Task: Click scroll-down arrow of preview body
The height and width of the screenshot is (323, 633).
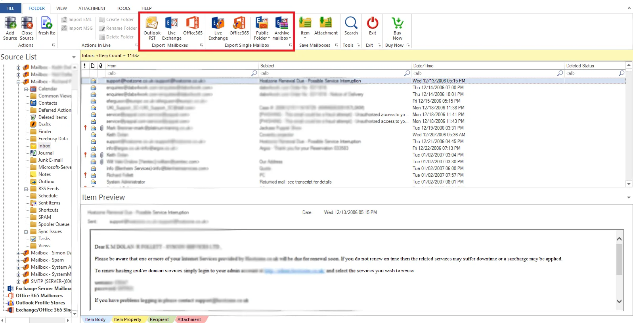Action: (x=619, y=301)
